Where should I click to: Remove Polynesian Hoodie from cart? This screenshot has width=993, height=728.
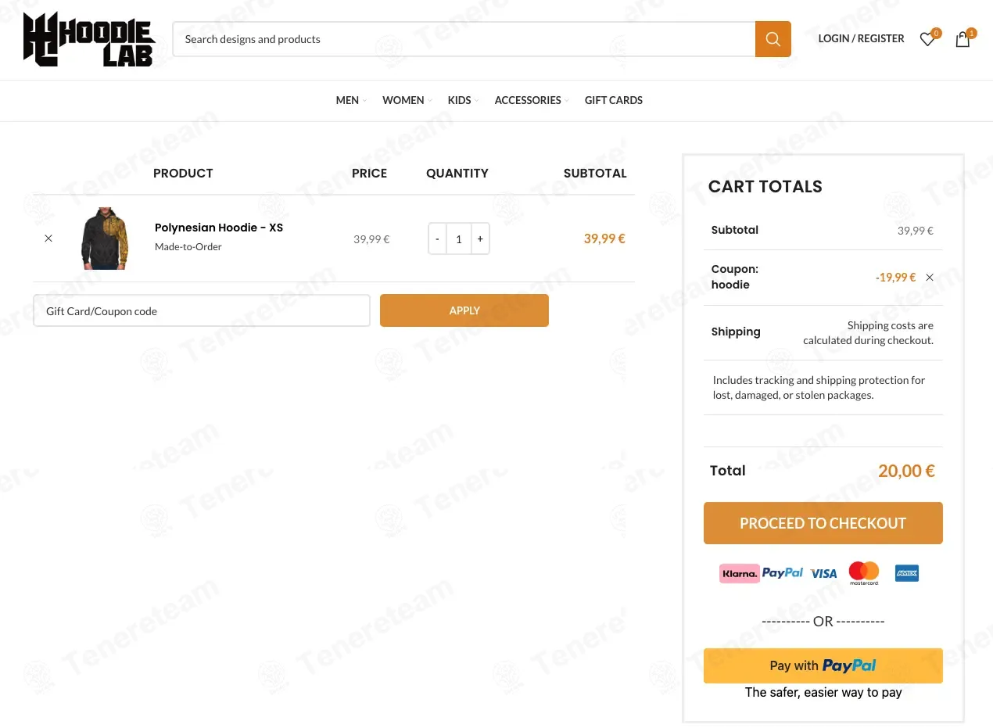48,238
